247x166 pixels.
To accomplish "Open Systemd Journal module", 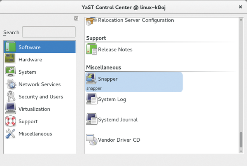I will coord(112,119).
